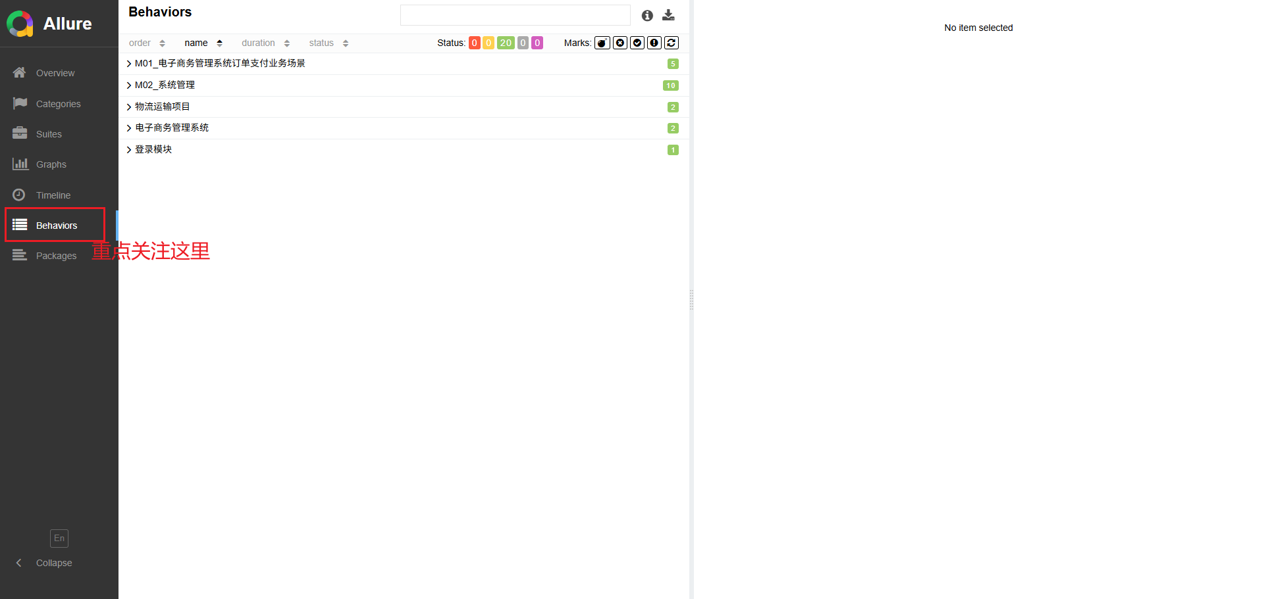Sort by status column
Screen dimensions: 1264x599
pos(329,43)
